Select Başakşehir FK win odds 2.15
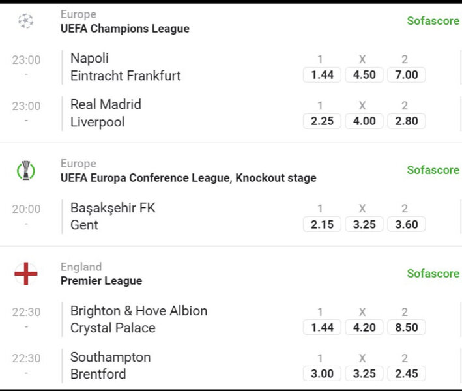462x391 pixels. tap(322, 224)
